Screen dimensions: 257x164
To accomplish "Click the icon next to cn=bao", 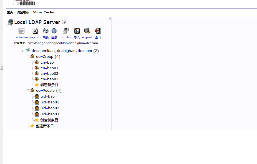I will click(x=37, y=62).
